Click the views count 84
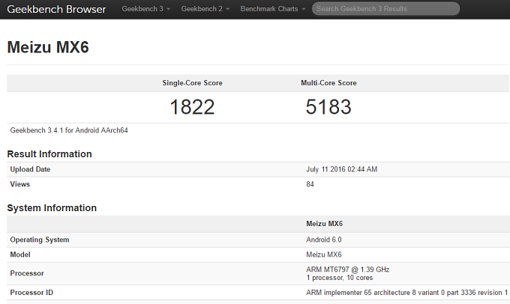 pyautogui.click(x=310, y=183)
